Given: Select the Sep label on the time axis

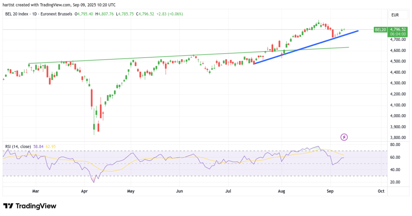Looking at the screenshot, I should pos(330,191).
